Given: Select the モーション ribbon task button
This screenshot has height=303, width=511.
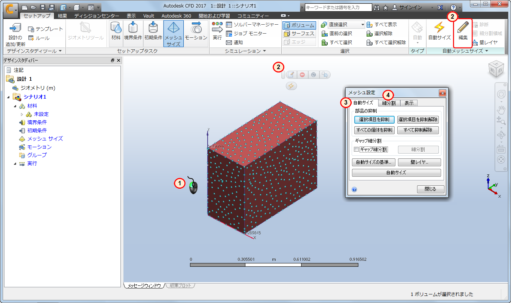Looking at the screenshot, I should tap(196, 33).
